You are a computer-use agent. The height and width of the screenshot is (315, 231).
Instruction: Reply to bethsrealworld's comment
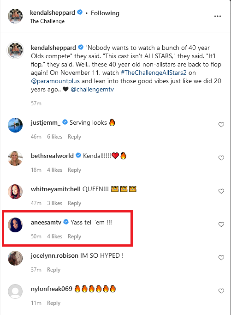[x=74, y=170]
